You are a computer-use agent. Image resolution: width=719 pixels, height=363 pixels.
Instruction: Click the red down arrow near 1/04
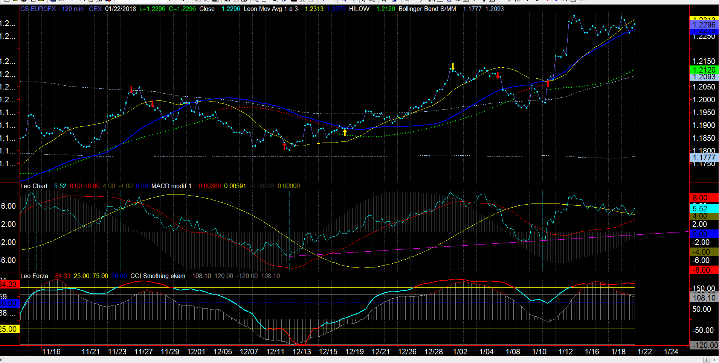pyautogui.click(x=498, y=75)
